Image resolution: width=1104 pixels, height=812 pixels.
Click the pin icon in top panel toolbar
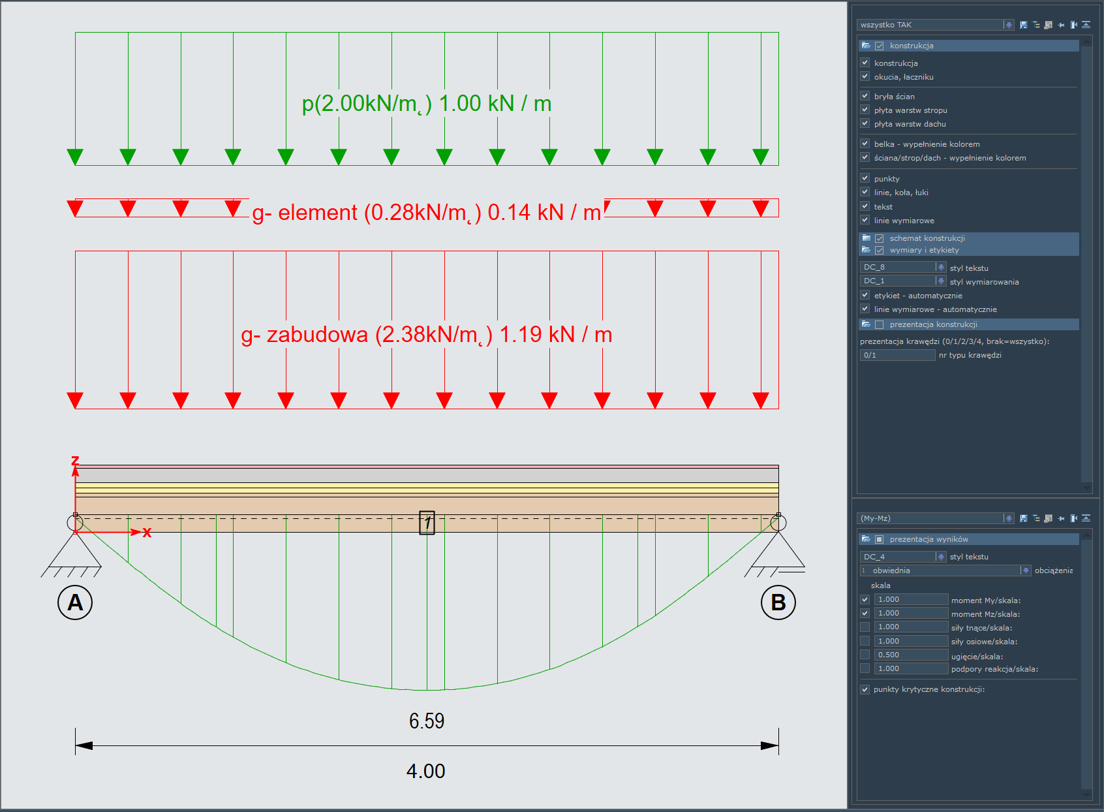(1062, 25)
